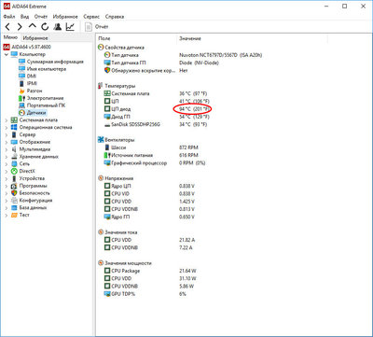Click the Forward navigation arrow

(x=20, y=27)
